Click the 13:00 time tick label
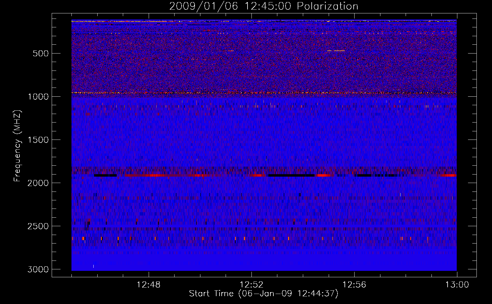The image size is (492, 304). 457,285
